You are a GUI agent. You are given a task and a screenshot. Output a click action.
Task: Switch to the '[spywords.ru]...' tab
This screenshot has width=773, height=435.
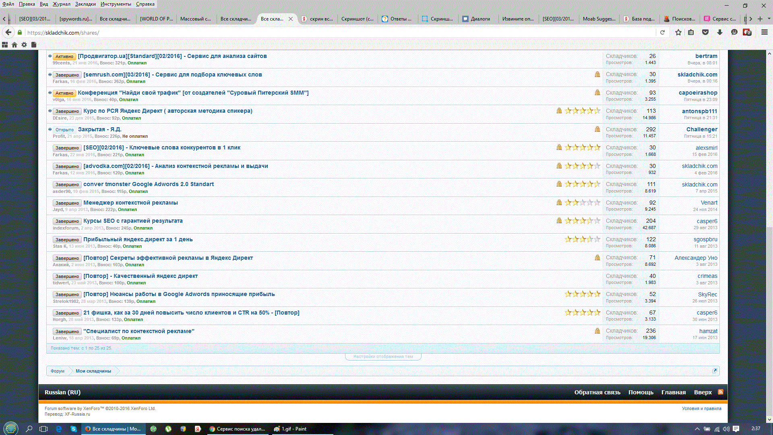(76, 19)
